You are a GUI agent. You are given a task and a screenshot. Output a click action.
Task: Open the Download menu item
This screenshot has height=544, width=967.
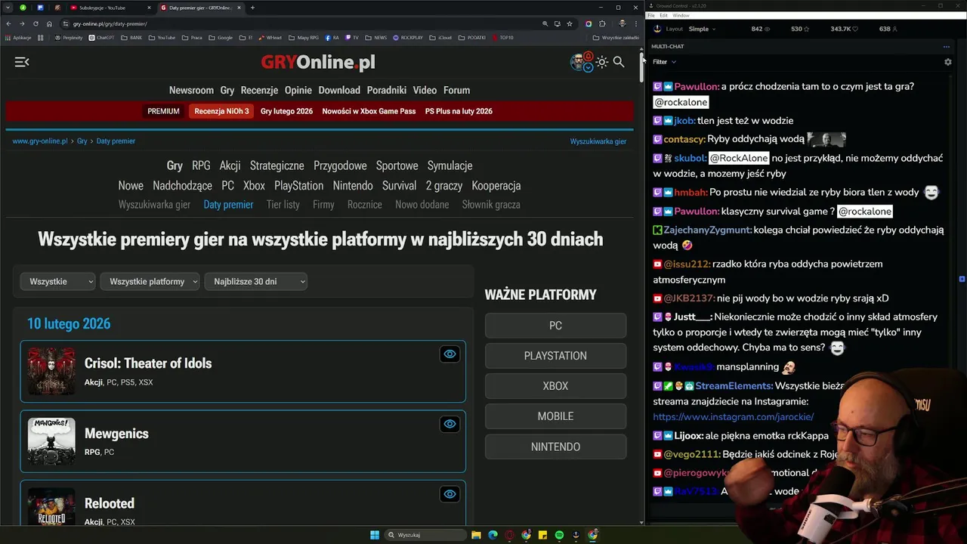[x=339, y=90]
